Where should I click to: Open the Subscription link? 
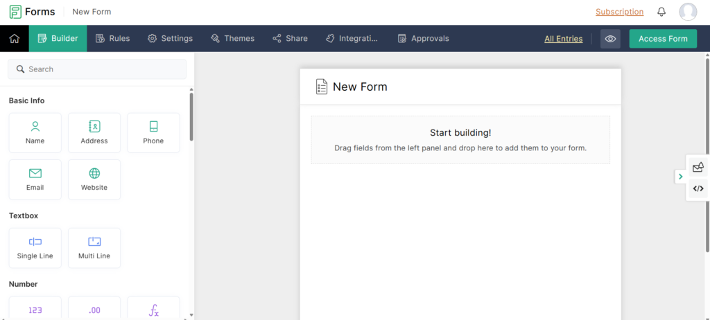coord(619,12)
